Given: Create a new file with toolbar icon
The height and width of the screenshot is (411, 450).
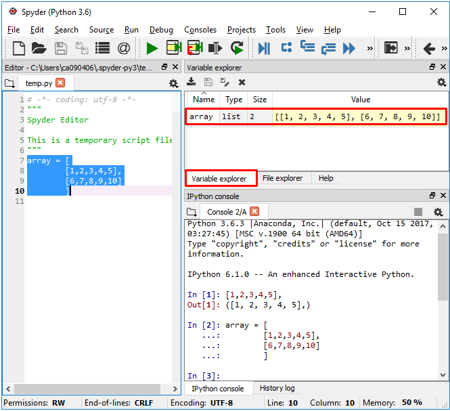Looking at the screenshot, I should [x=19, y=48].
